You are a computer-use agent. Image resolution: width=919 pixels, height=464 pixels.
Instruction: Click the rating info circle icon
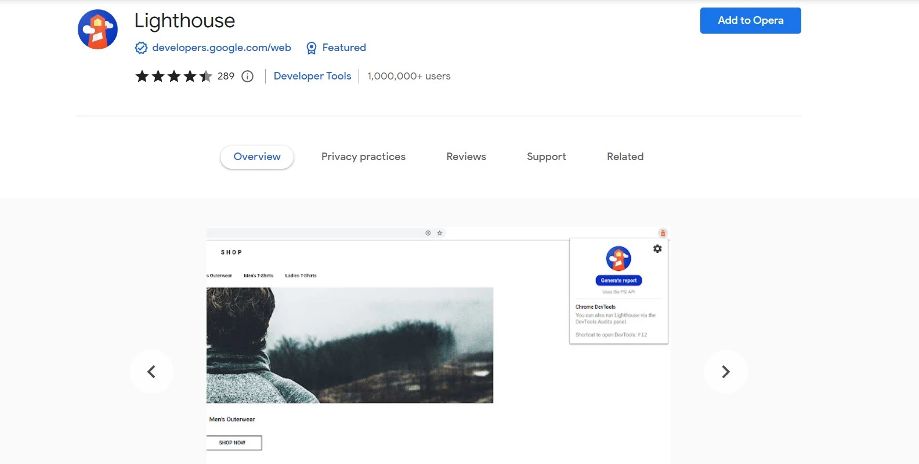click(x=248, y=77)
